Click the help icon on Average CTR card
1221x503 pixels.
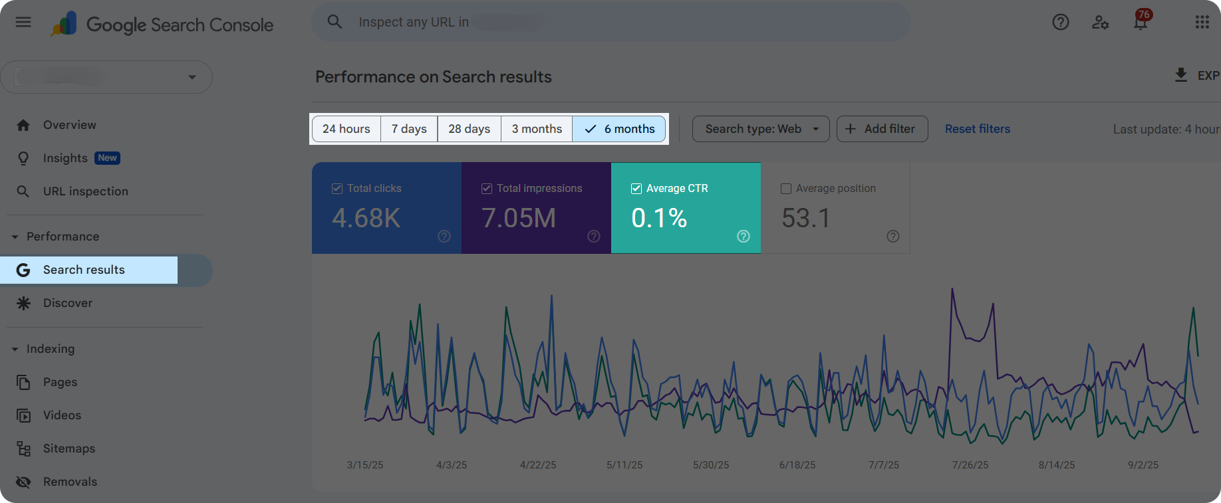click(x=744, y=237)
